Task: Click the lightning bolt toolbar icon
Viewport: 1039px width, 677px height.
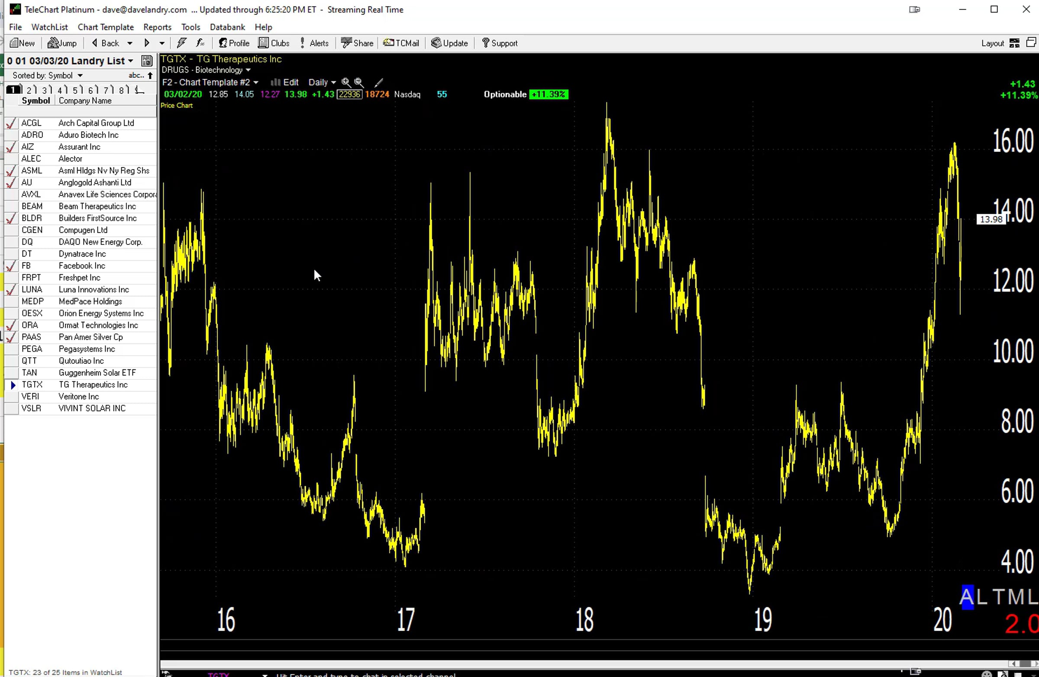Action: coord(181,43)
